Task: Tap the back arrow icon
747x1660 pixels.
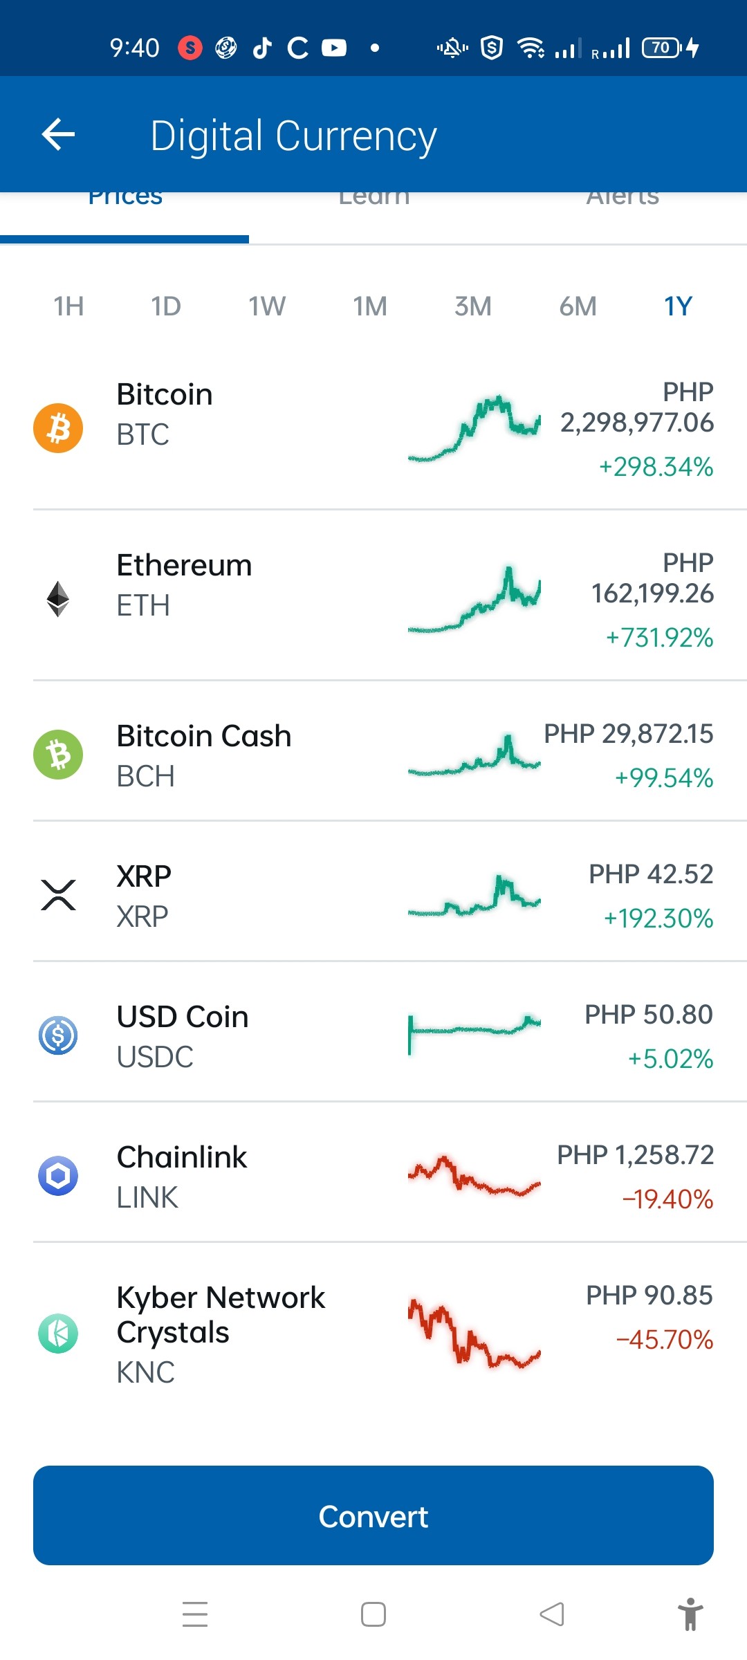Action: 58,134
